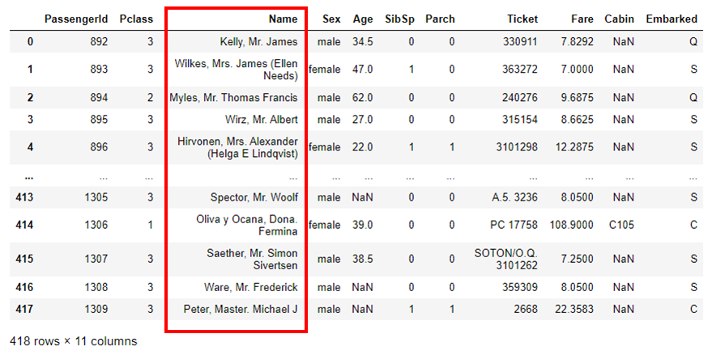Click PassengerId value 893

point(100,70)
